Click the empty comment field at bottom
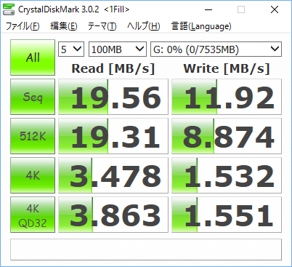The height and width of the screenshot is (267, 292). [146, 250]
